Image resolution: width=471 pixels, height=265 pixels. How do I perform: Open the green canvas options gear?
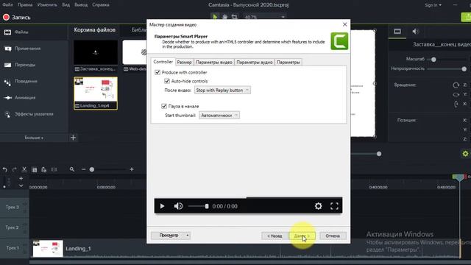coord(465,154)
